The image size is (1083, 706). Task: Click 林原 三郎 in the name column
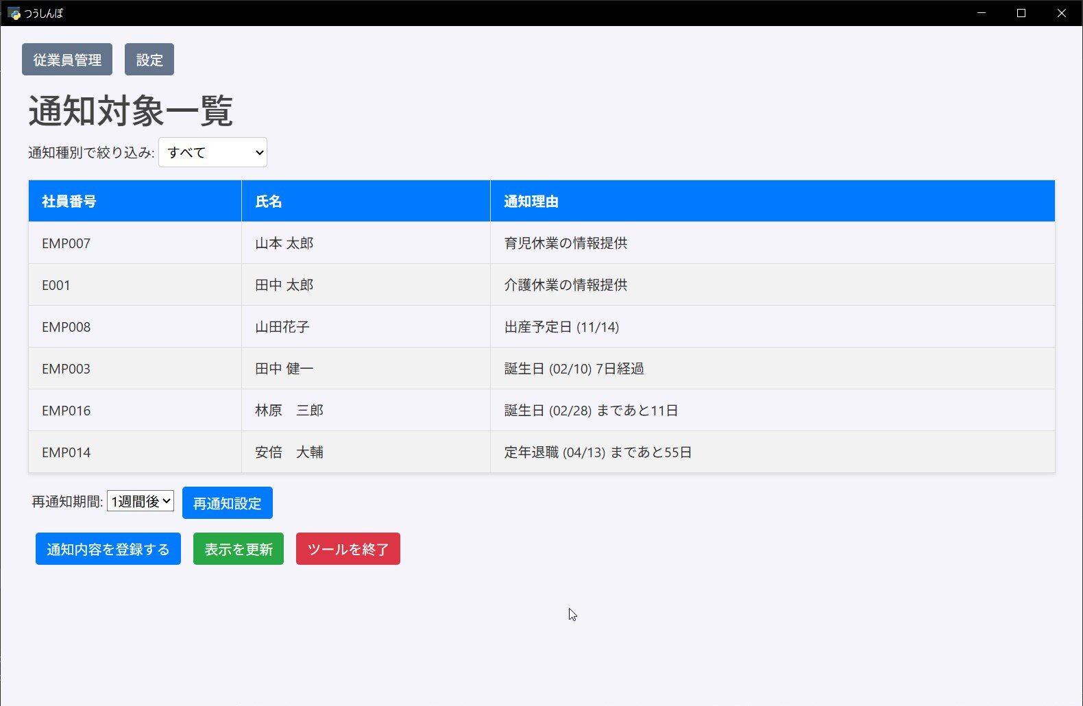pyautogui.click(x=289, y=411)
